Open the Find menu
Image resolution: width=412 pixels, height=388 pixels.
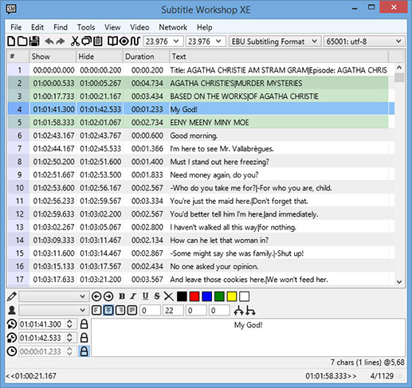point(61,27)
